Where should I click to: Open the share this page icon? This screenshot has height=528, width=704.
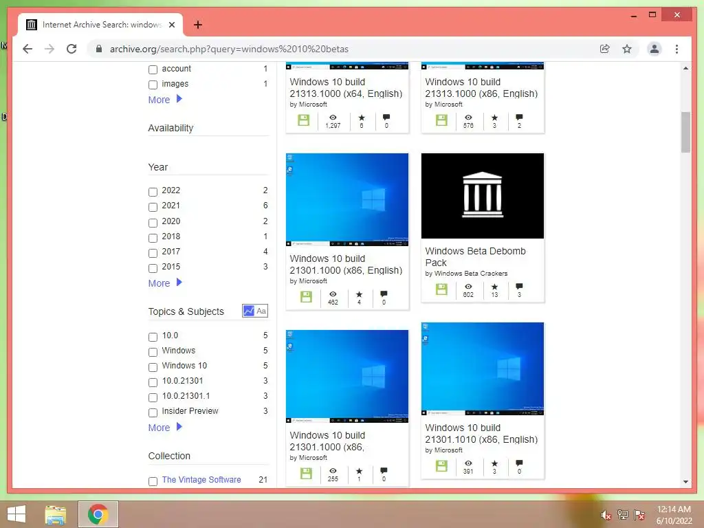point(605,49)
